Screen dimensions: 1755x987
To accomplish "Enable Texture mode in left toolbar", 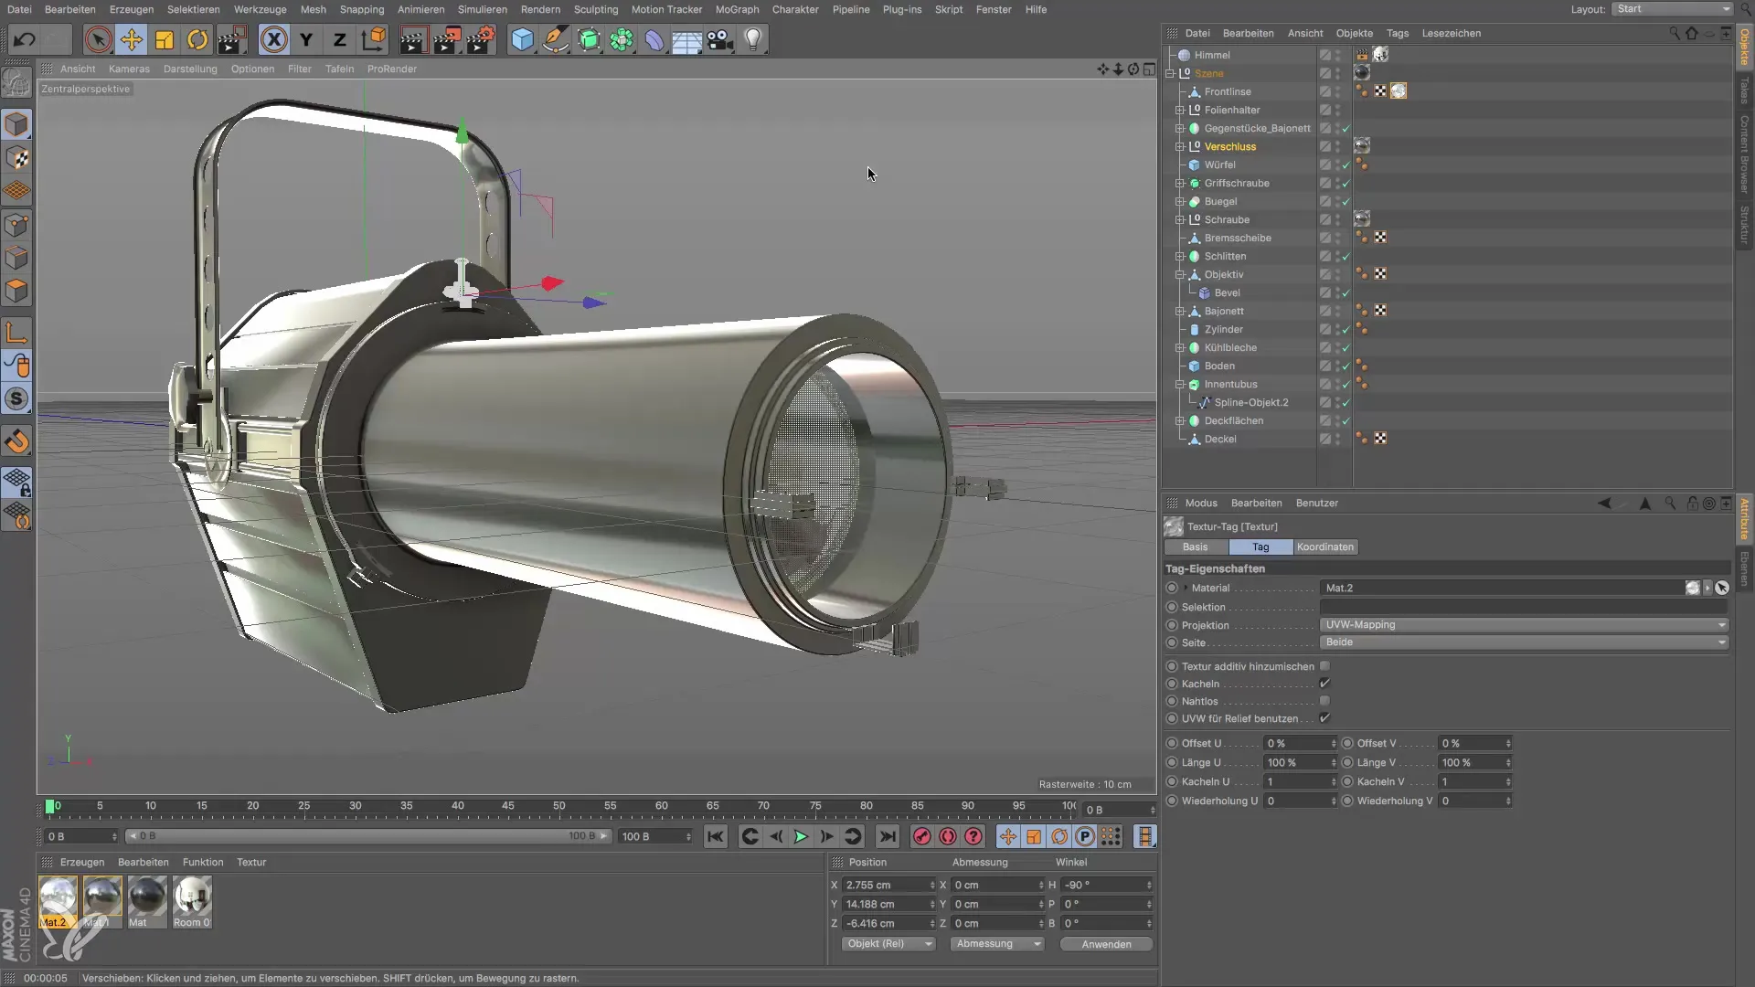I will 16,158.
